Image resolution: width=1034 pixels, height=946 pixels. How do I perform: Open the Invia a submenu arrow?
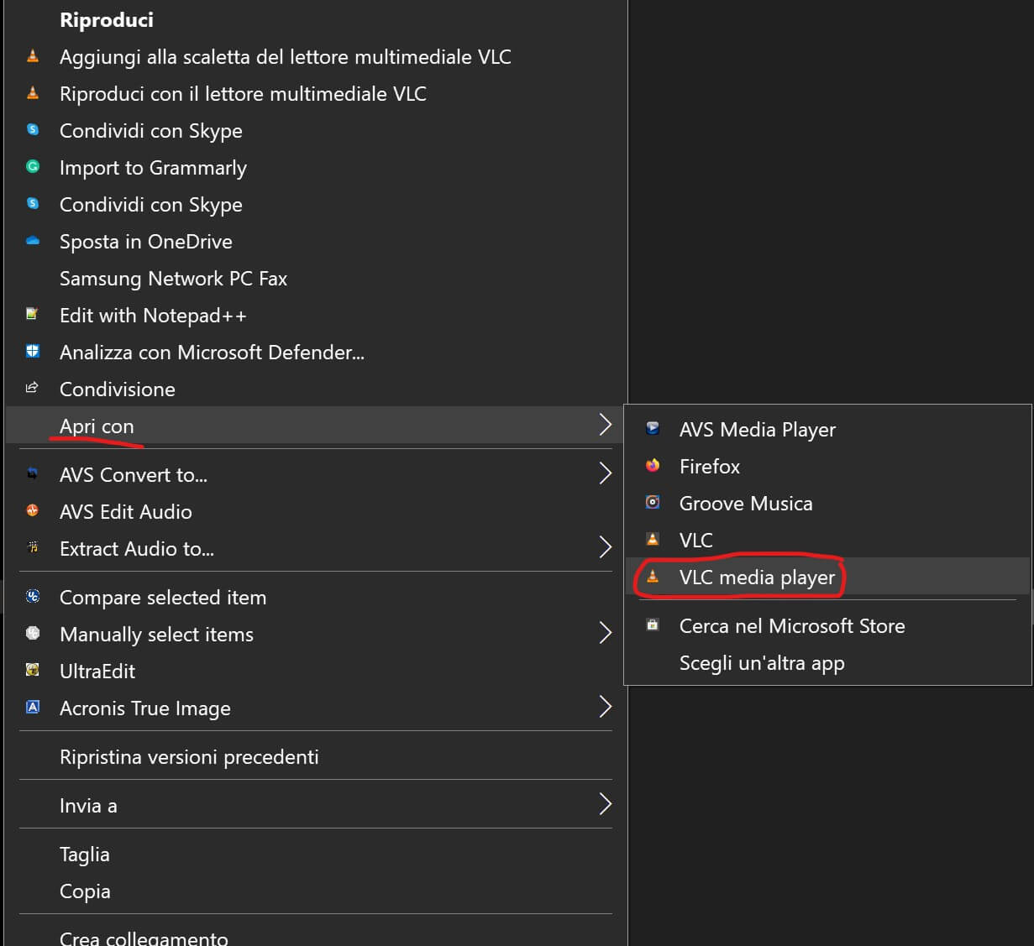605,805
